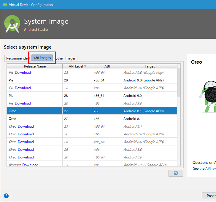Open the Other Images tab
The image size is (216, 202).
66,58
